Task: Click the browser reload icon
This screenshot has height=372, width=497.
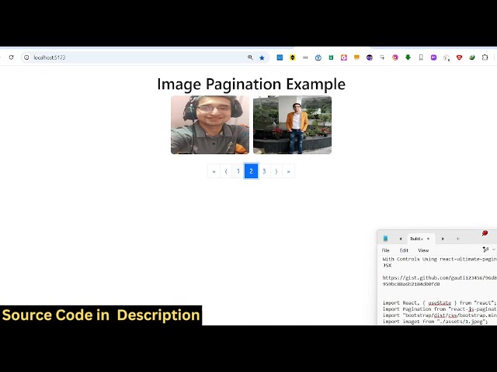Action: 11,57
